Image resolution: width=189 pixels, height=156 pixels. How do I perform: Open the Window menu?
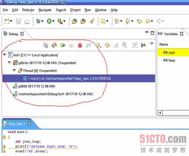(x=101, y=10)
